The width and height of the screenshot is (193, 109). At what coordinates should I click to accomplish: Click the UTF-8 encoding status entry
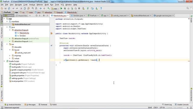(x=162, y=107)
